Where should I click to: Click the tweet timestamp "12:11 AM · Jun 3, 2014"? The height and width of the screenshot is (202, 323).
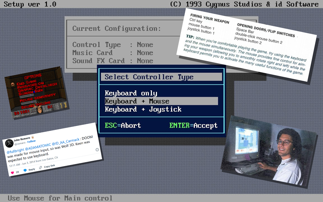(22, 164)
